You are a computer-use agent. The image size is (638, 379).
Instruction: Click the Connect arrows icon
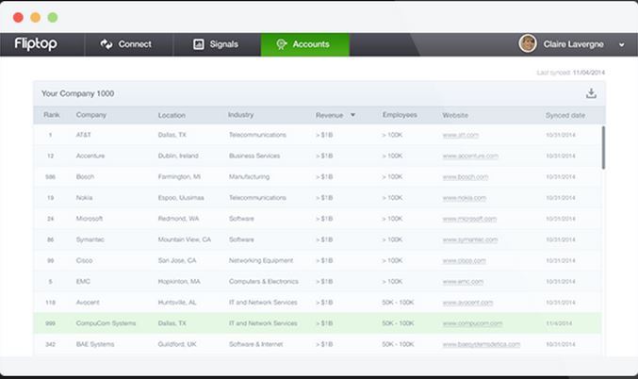106,44
